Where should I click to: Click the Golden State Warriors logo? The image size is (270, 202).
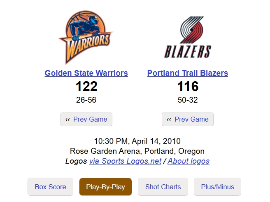86,37
